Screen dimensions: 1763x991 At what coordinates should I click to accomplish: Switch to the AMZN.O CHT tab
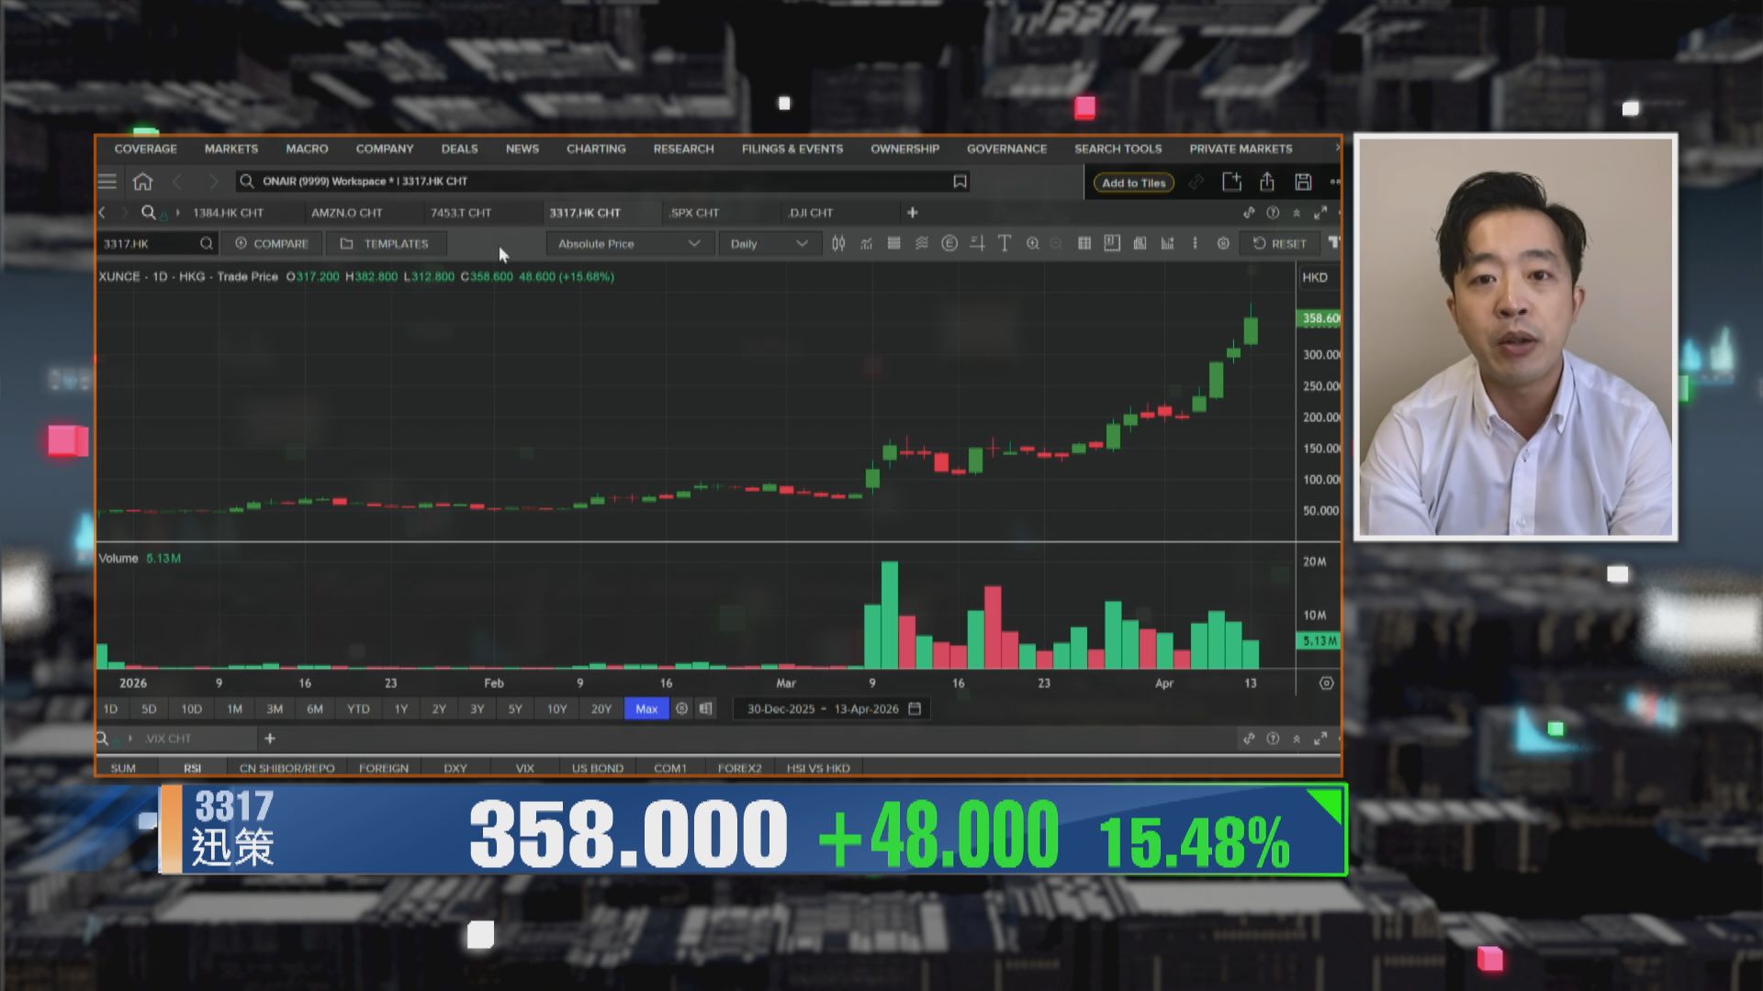pyautogui.click(x=346, y=213)
